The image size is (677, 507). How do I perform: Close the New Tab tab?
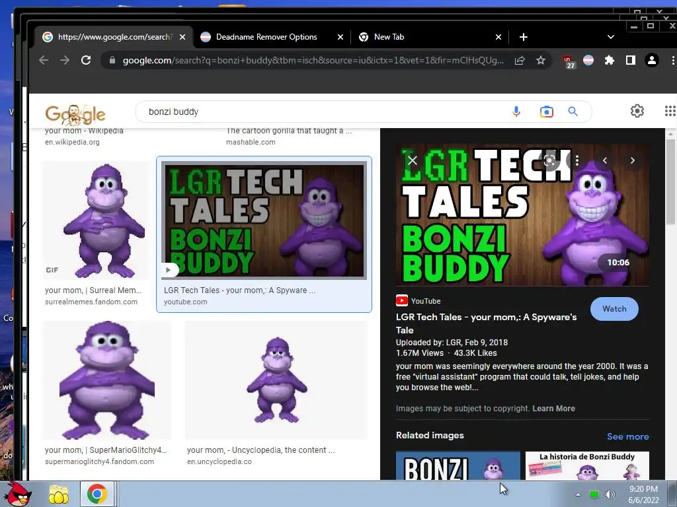[x=498, y=37]
